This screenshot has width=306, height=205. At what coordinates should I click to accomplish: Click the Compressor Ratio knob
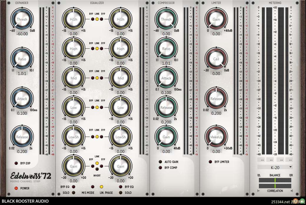click(166, 49)
